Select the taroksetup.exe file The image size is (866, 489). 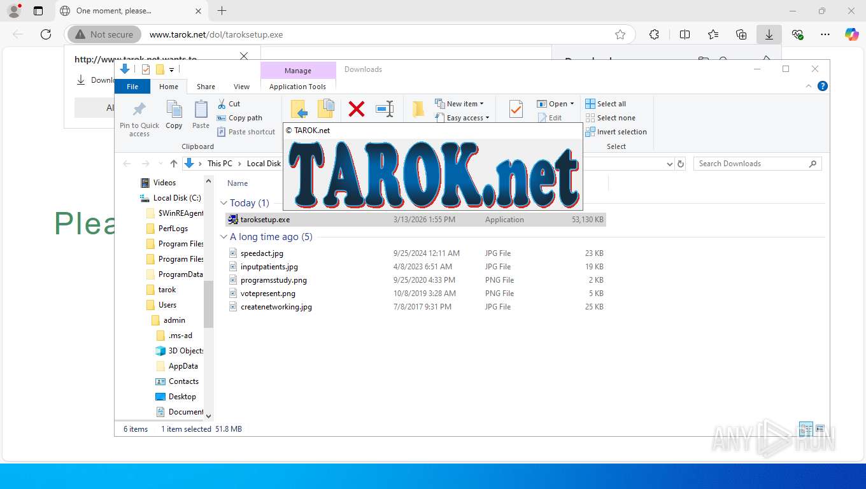point(415,220)
